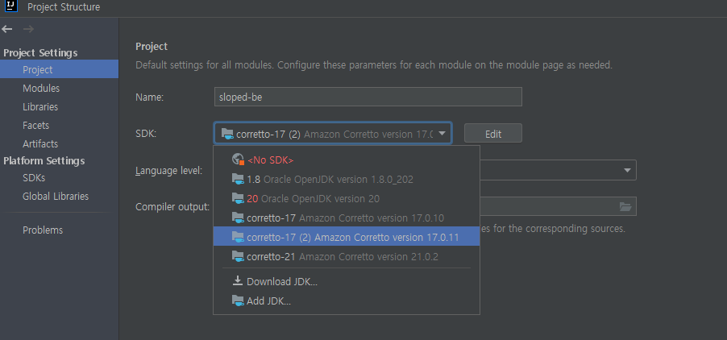Click the back navigation arrow
Screen dimensions: 727x340
pos(6,29)
